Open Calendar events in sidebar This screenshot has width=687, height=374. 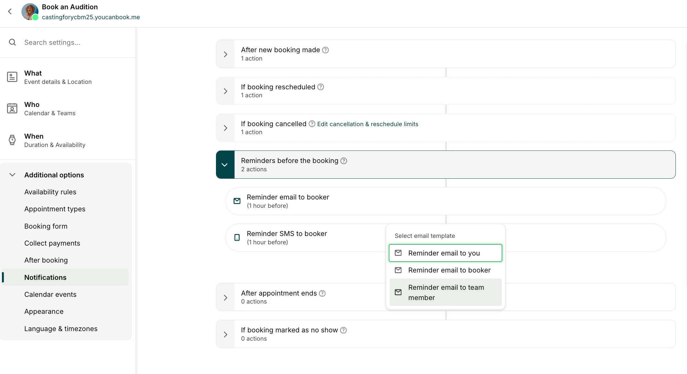click(50, 294)
